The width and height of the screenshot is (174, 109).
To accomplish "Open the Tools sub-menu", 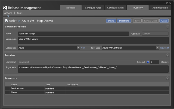I will coord(20,13).
